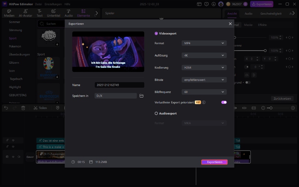The width and height of the screenshot is (299, 187).
Task: Click the folder icon beside Speichern in
Action: 142,96
